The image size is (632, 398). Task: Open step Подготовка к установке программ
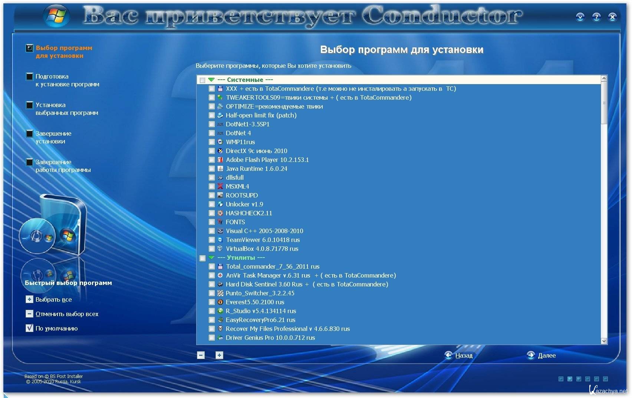tap(63, 80)
